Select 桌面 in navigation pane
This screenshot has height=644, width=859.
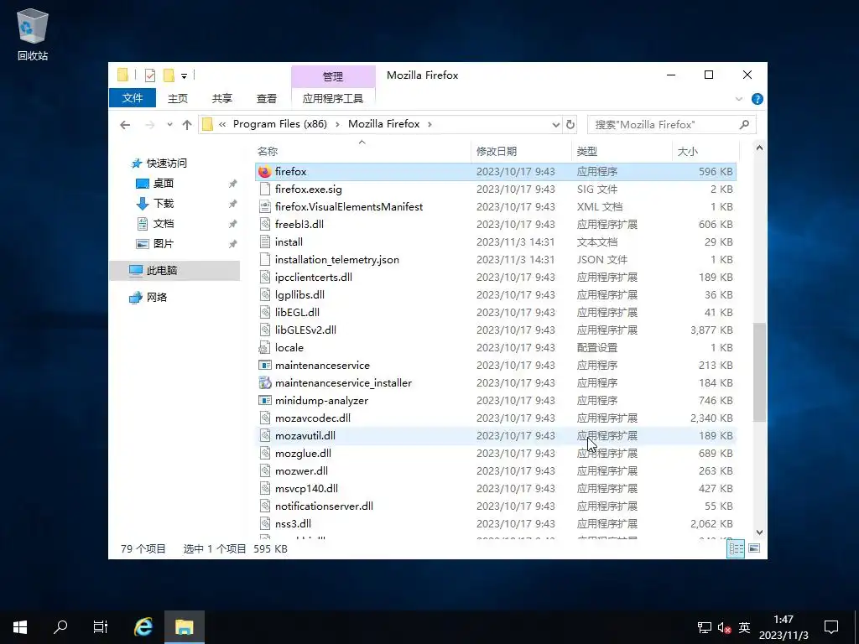click(164, 184)
